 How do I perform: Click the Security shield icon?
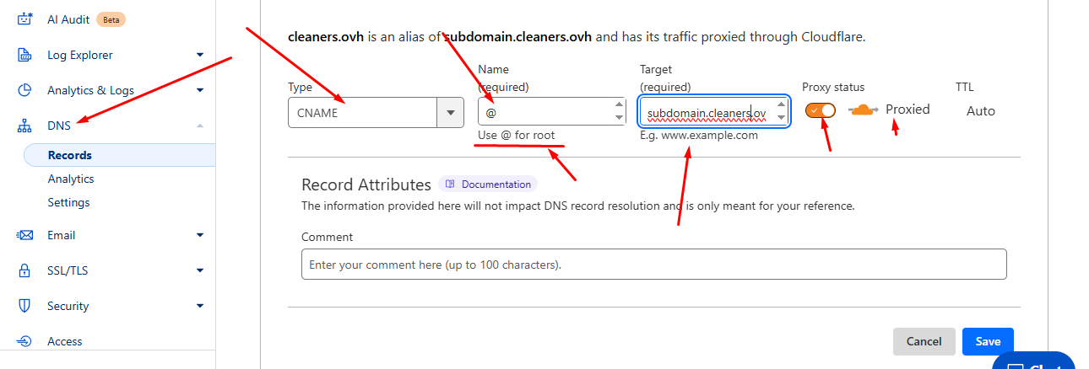click(25, 306)
